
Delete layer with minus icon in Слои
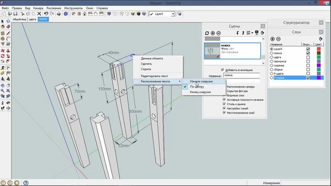pyautogui.click(x=278, y=39)
